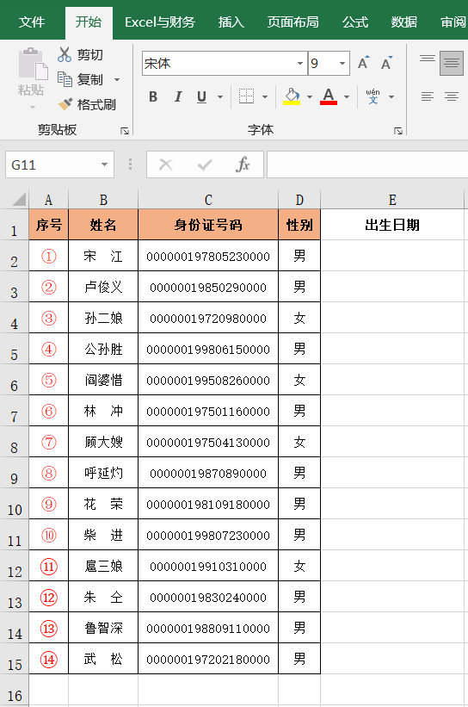Viewport: 468px width, 707px height.
Task: Click the middle align icon
Action: click(x=452, y=63)
